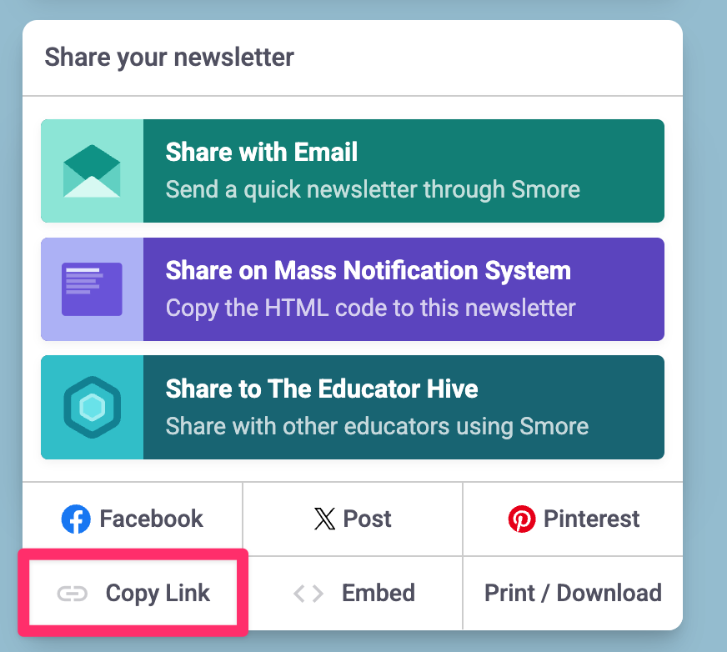727x652 pixels.
Task: Click the envelope icon for email sharing
Action: pyautogui.click(x=92, y=171)
